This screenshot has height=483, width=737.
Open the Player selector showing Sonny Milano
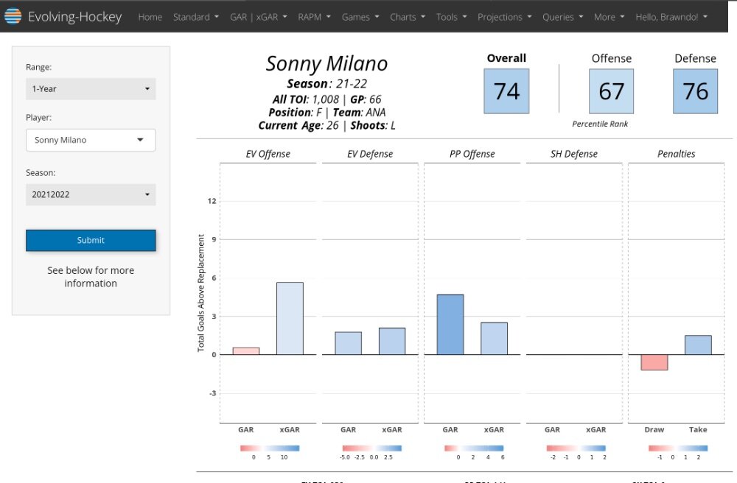click(x=91, y=140)
